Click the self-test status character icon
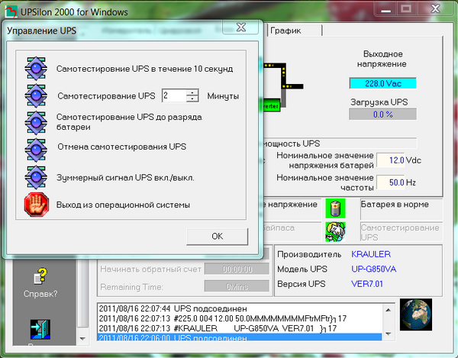This screenshot has width=458, height=358. [x=335, y=232]
